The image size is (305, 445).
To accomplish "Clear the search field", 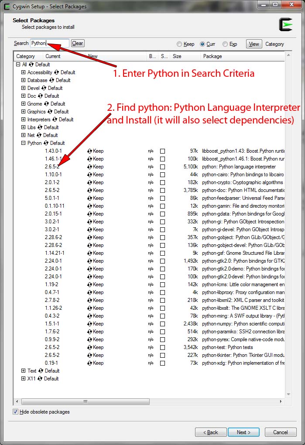I will 78,43.
